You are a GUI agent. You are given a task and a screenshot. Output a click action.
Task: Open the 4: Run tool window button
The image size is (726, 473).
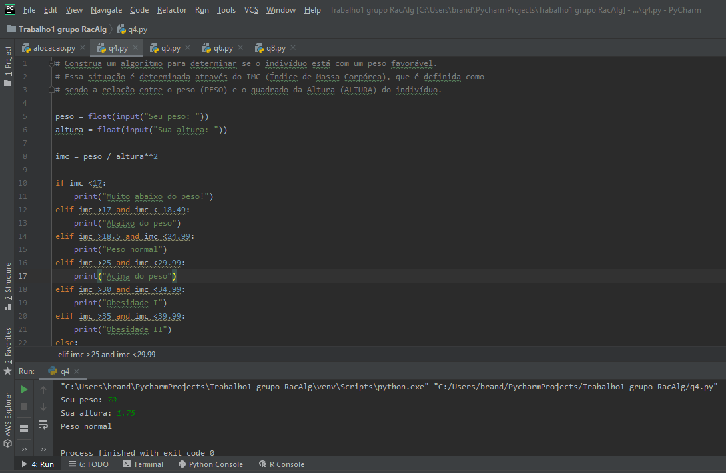(x=38, y=464)
